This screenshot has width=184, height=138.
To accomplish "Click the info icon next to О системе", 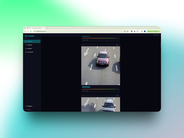I will [x=26, y=52].
